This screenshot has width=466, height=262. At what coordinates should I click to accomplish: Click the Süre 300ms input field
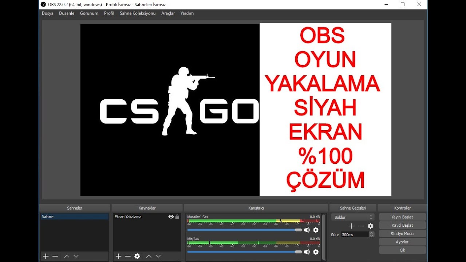tap(355, 235)
